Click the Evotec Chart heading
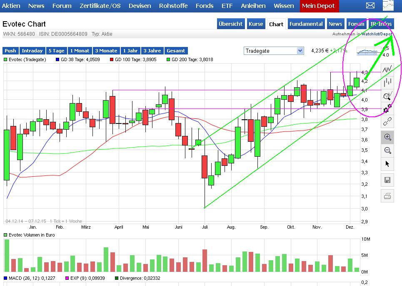Image resolution: width=402 pixels, height=286 pixels. point(24,24)
